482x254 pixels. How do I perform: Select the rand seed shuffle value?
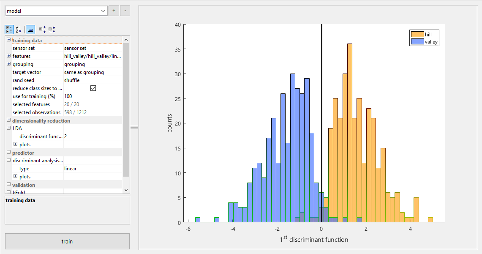point(92,80)
